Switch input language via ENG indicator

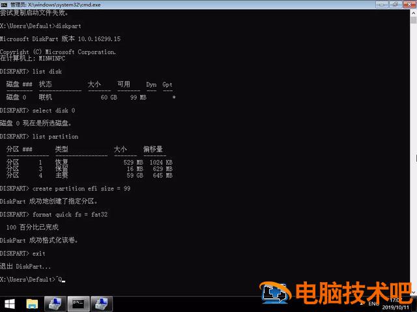373,304
